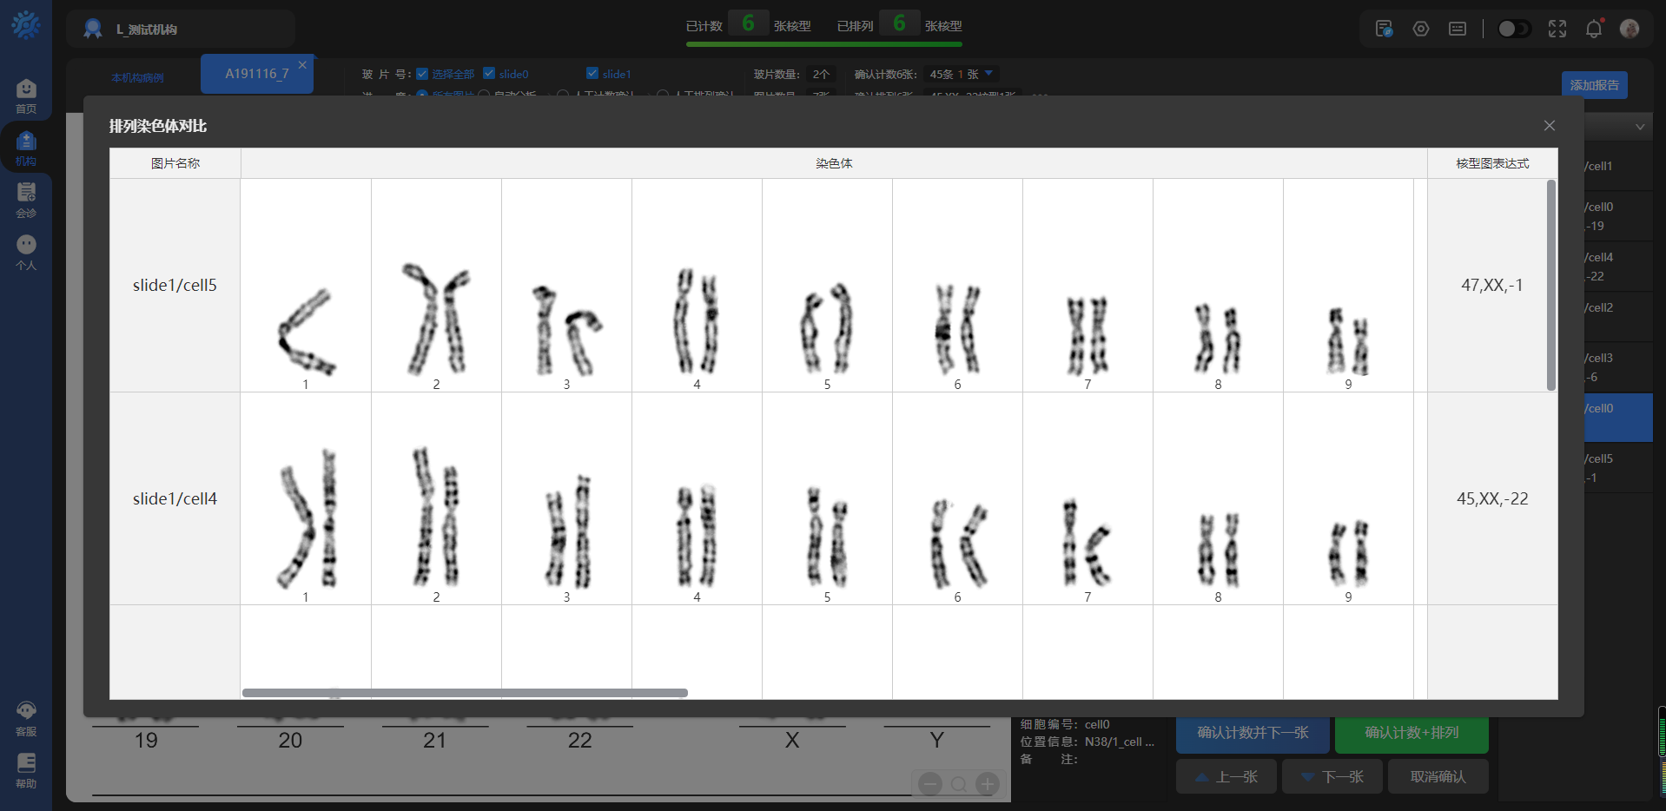Screen dimensions: 1666x811
Task: Open the 首页 home icon in sidebar
Action: coord(26,96)
